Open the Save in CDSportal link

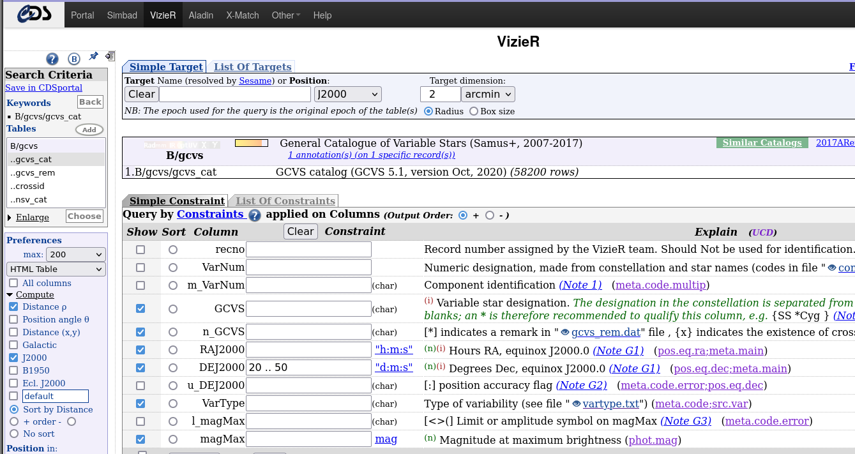(43, 87)
